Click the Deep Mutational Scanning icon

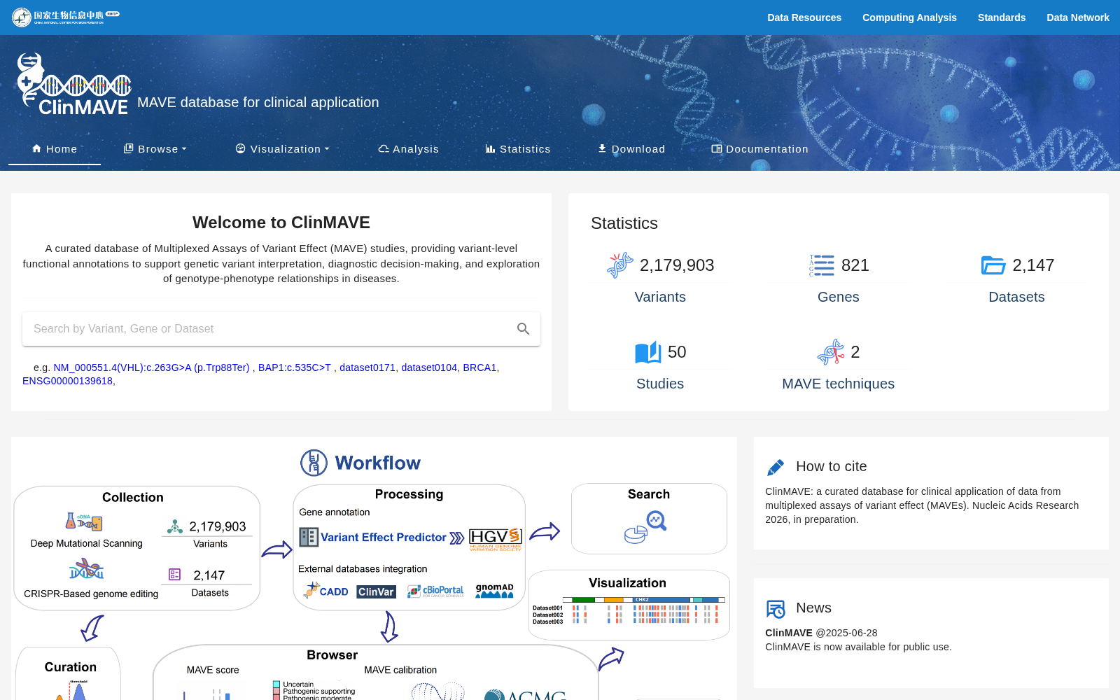point(84,521)
